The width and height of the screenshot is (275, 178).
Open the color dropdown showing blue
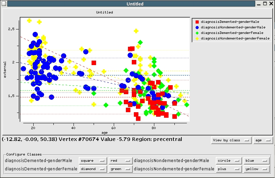pos(256,161)
